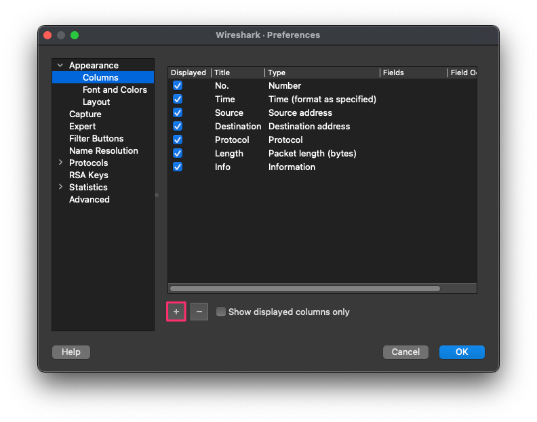Image resolution: width=537 pixels, height=422 pixels.
Task: Click the 'Number' type cell
Action: click(x=285, y=85)
